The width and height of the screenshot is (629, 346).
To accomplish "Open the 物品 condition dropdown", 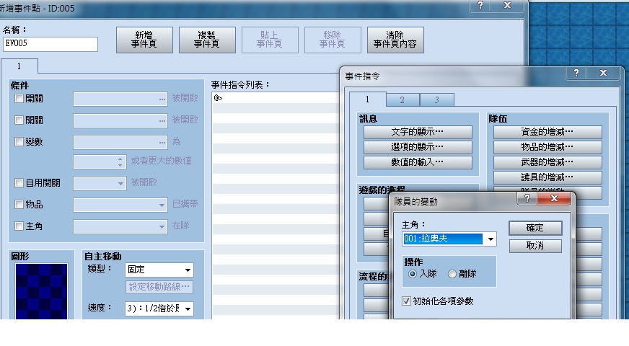I will point(120,205).
